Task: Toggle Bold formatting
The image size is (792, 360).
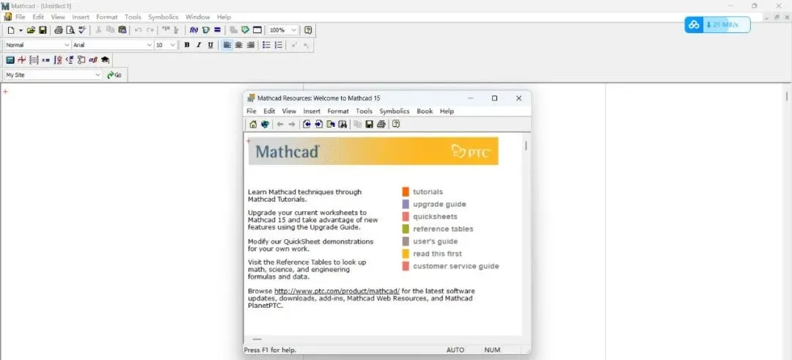Action: click(187, 45)
